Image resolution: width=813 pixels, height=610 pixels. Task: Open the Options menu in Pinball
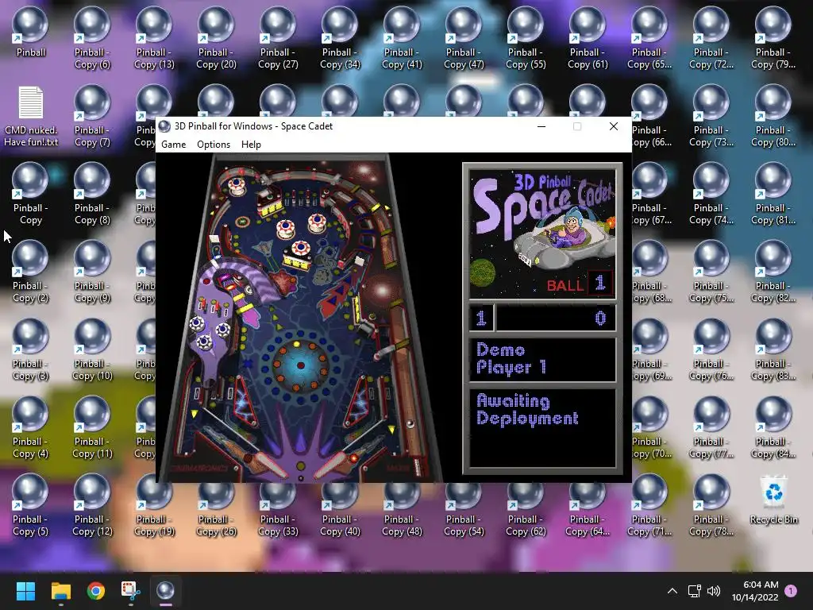click(x=213, y=145)
